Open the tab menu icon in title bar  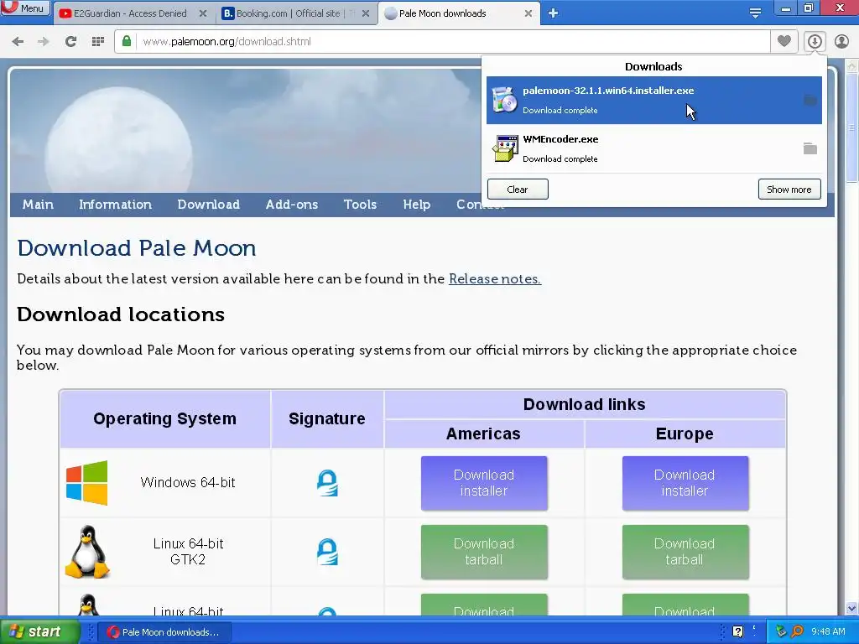click(x=755, y=13)
